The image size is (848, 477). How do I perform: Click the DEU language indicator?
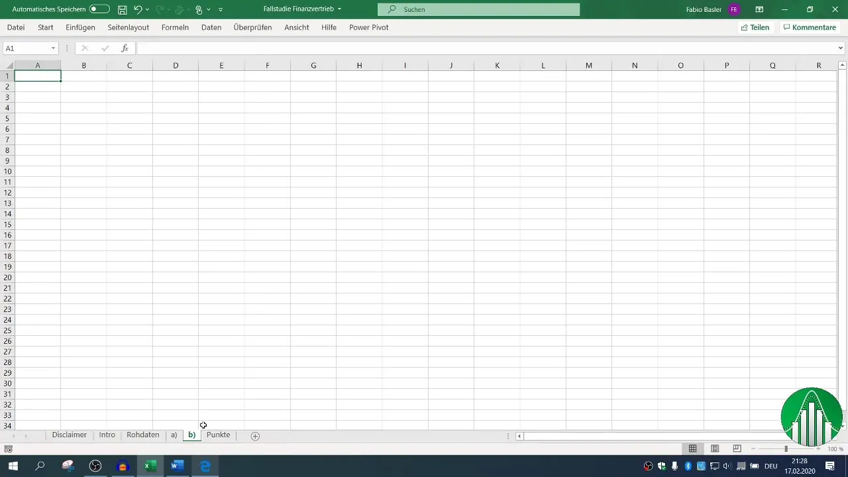771,466
